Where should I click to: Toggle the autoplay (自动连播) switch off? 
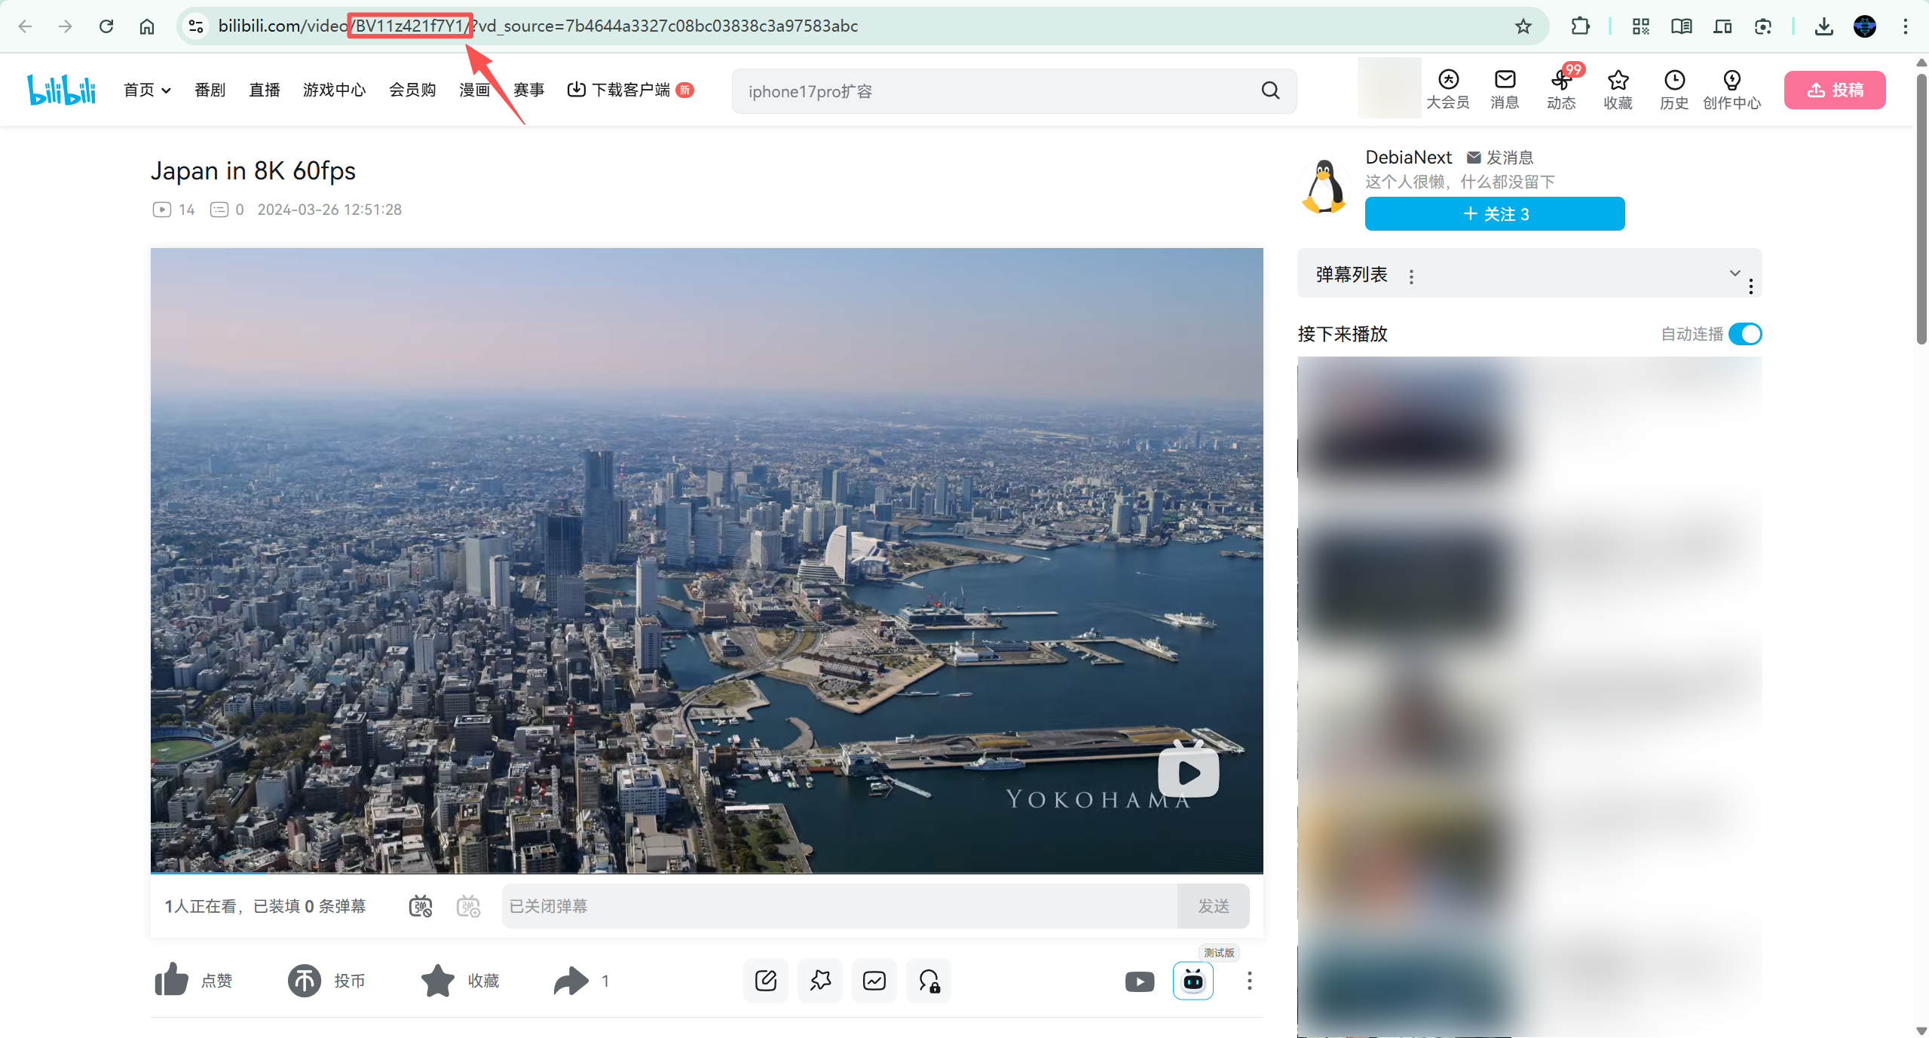point(1744,334)
